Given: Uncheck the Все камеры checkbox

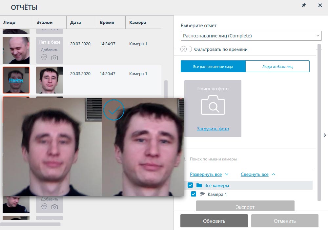Looking at the screenshot, I should coord(190,185).
